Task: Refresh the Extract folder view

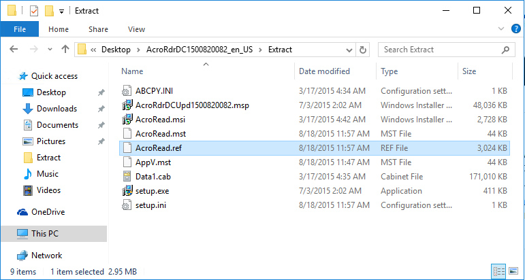Action: pos(364,50)
